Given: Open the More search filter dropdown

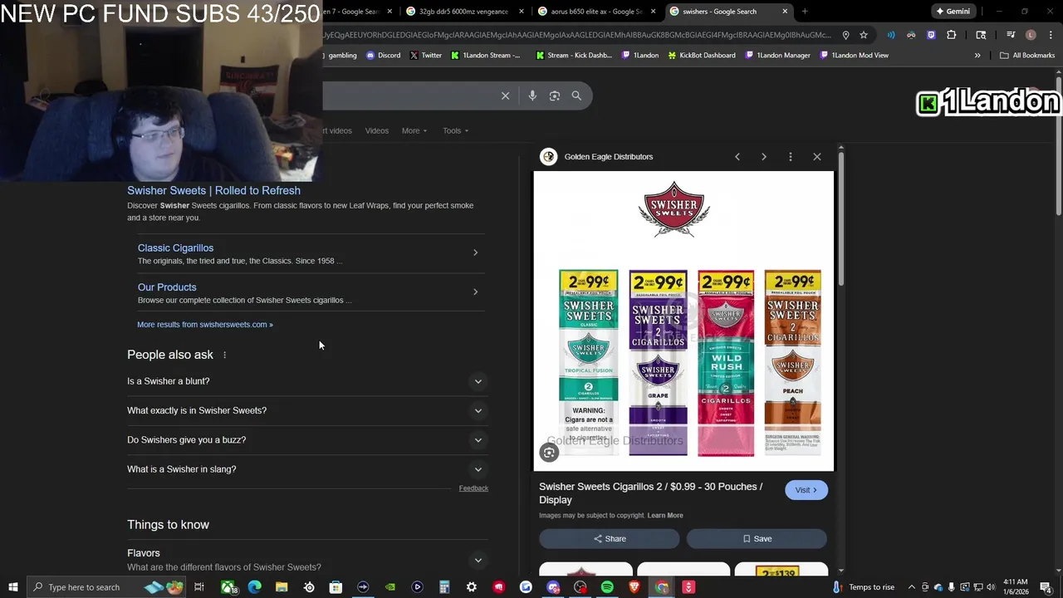Looking at the screenshot, I should click(414, 130).
